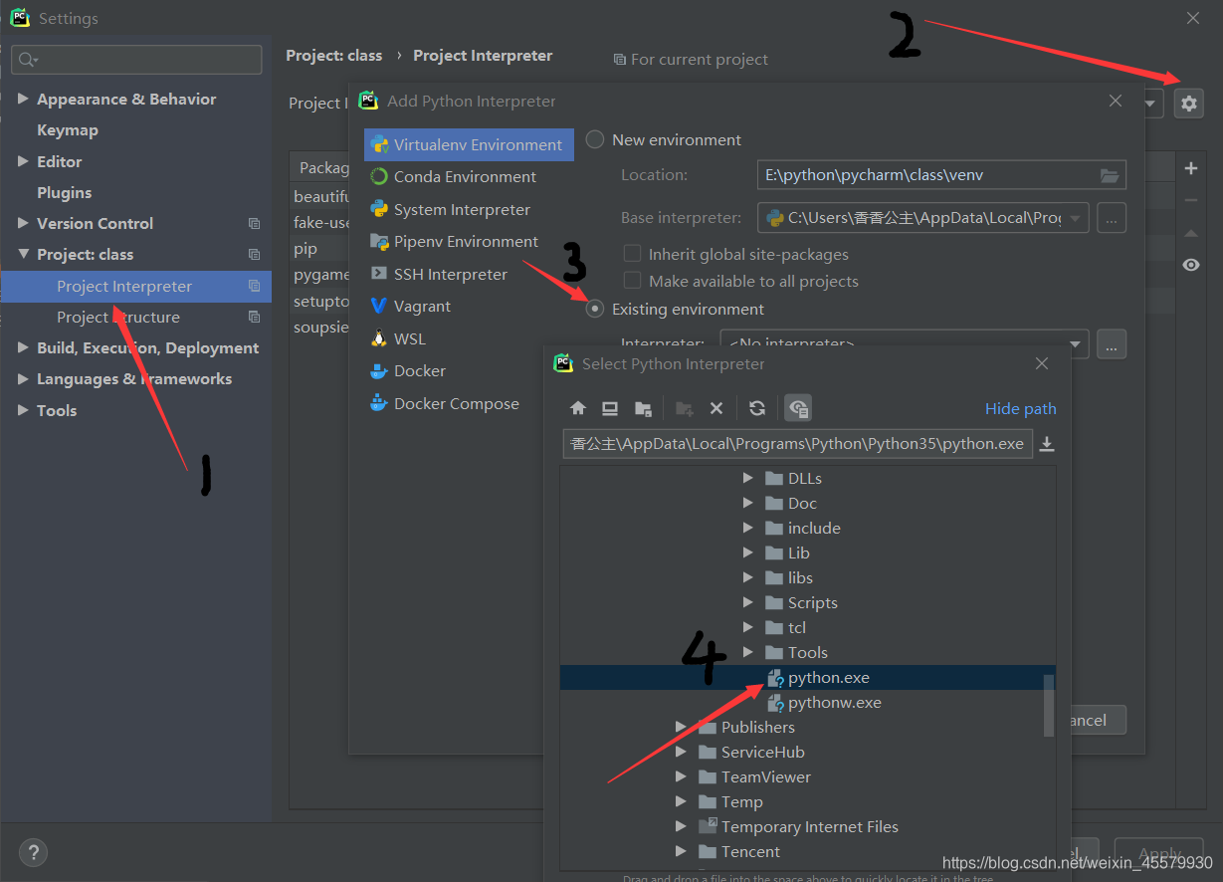
Task: Click the interpreter path text field
Action: (x=798, y=444)
